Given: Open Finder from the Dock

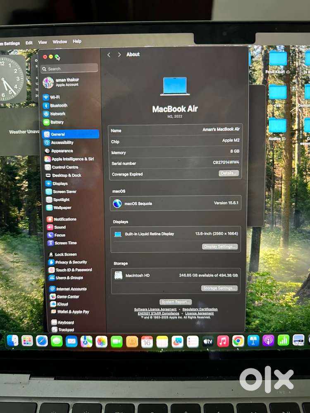Looking at the screenshot, I should click(x=12, y=340).
